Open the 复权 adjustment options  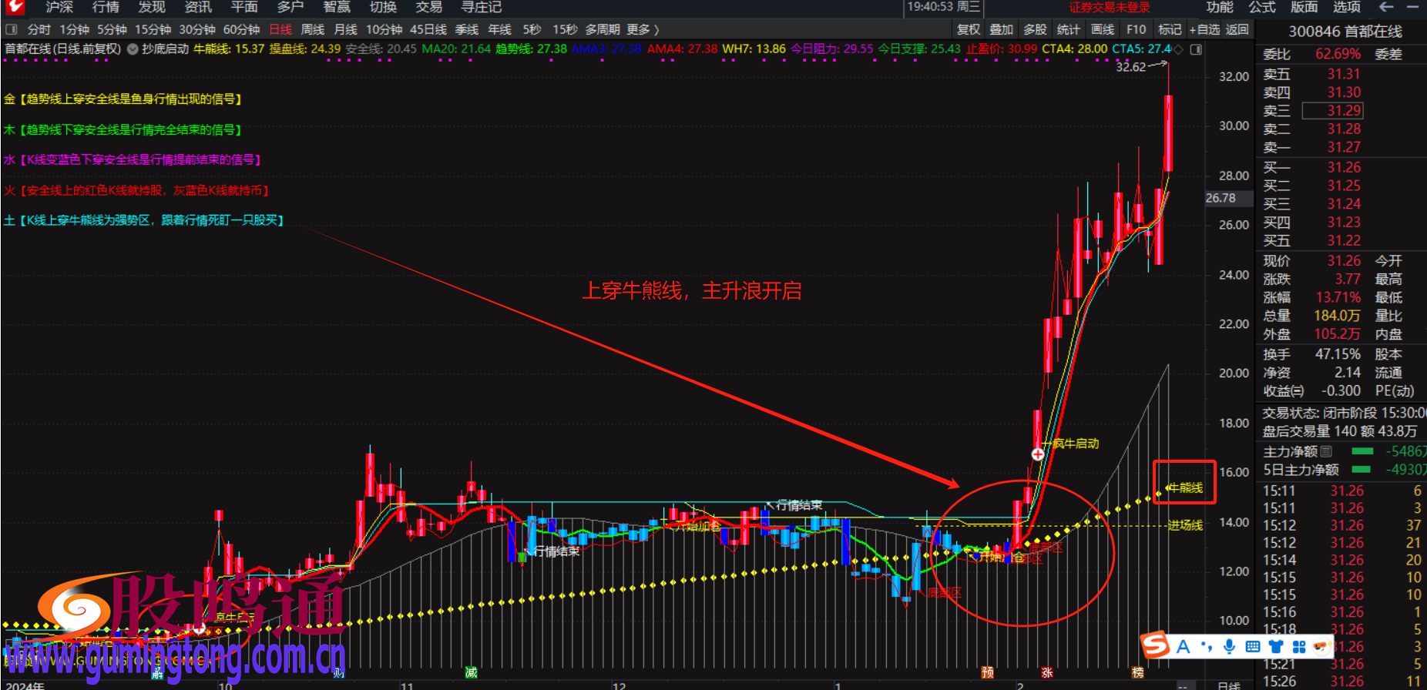[x=968, y=29]
